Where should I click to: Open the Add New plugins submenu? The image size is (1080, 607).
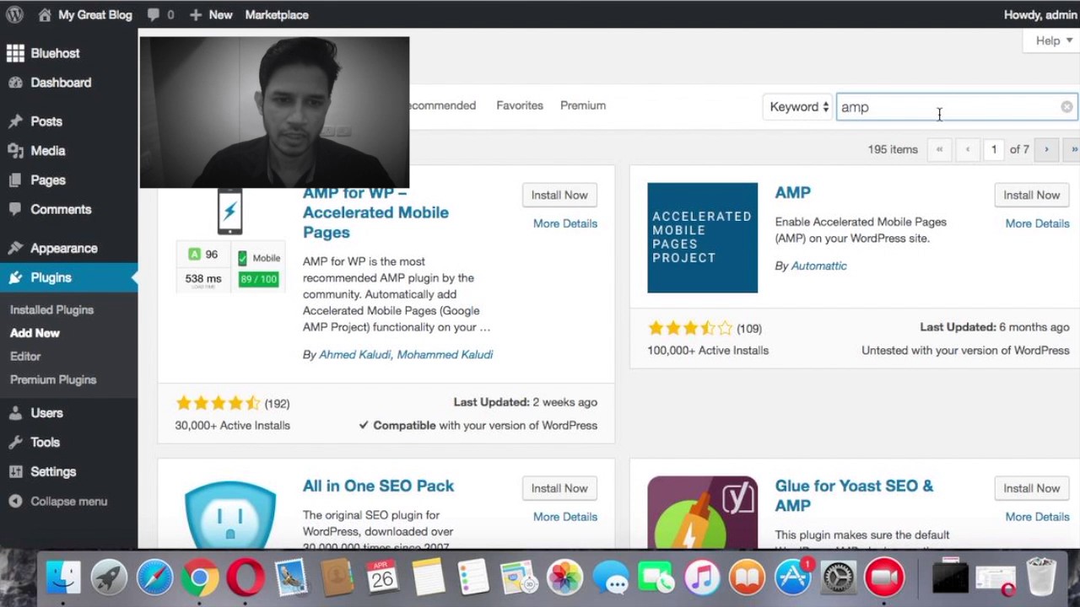point(35,333)
